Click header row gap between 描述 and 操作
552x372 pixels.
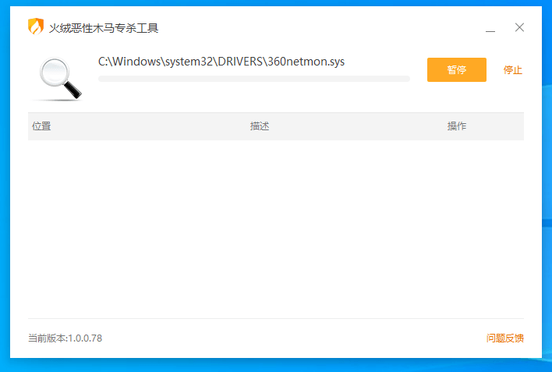click(359, 126)
